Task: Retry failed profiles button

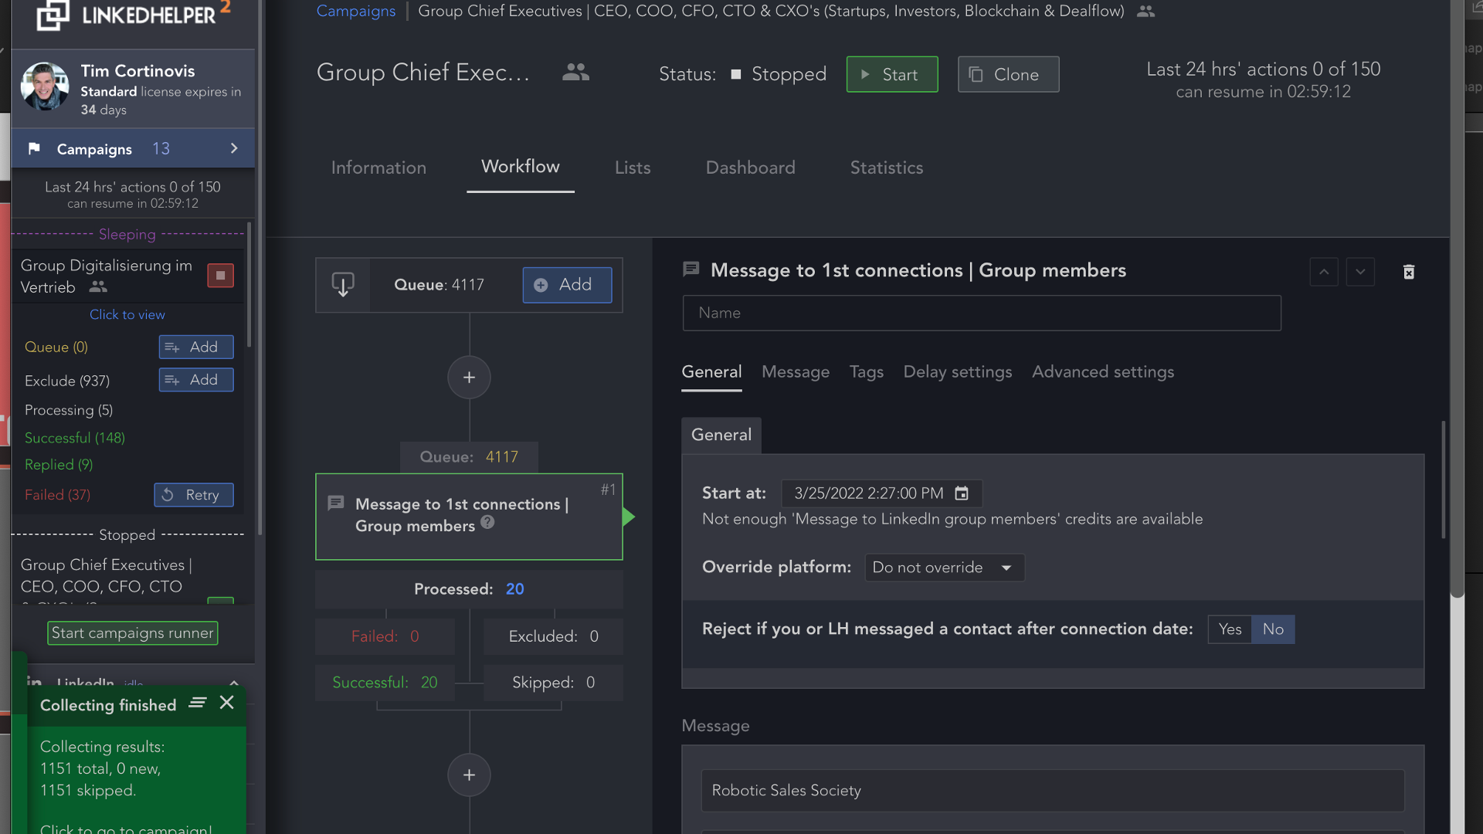Action: pyautogui.click(x=194, y=495)
